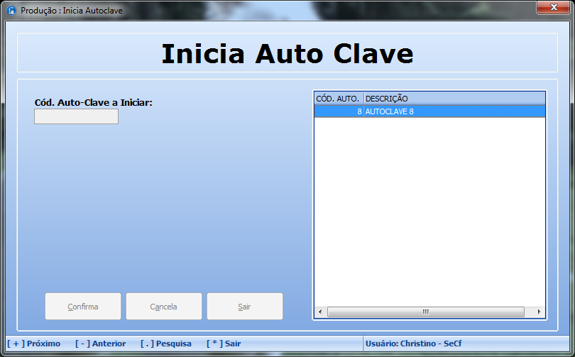575x357 pixels.
Task: Click the list's left scroll arrow
Action: coord(320,312)
